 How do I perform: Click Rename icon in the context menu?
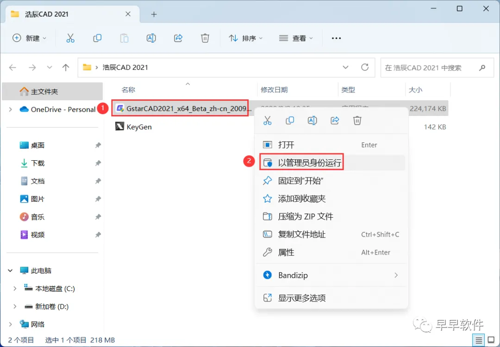[312, 120]
